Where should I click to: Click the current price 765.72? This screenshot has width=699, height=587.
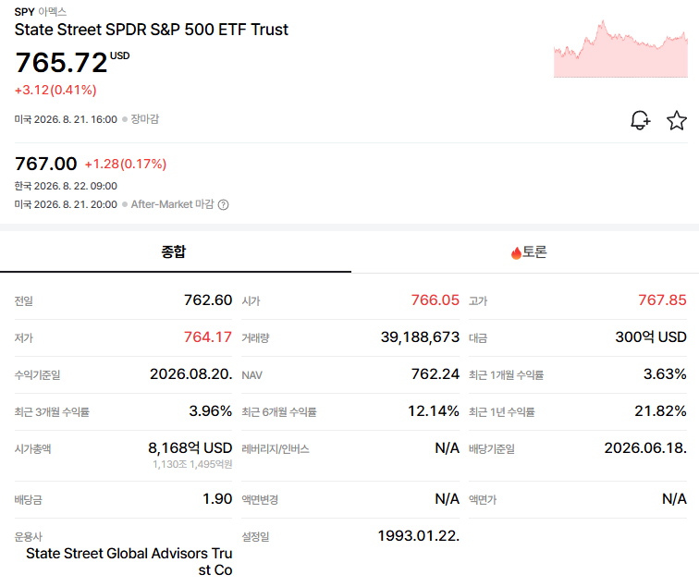(x=61, y=62)
